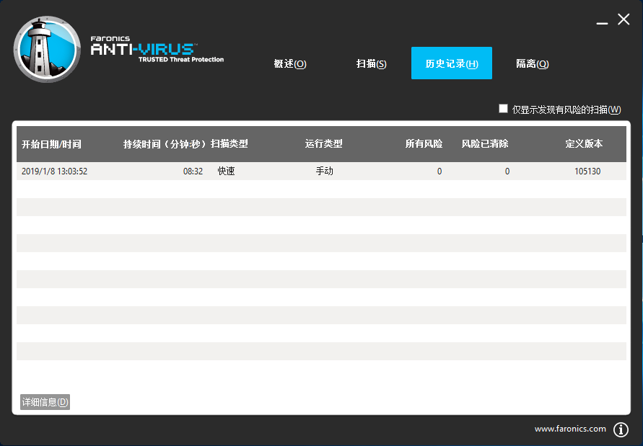Screen dimensions: 643x446
Task: Open the info icon at bottom right
Action: (621, 429)
